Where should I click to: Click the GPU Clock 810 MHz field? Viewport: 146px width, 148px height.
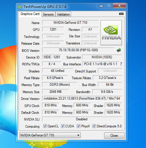51,105
